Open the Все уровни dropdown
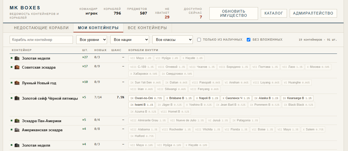 tap(92, 40)
